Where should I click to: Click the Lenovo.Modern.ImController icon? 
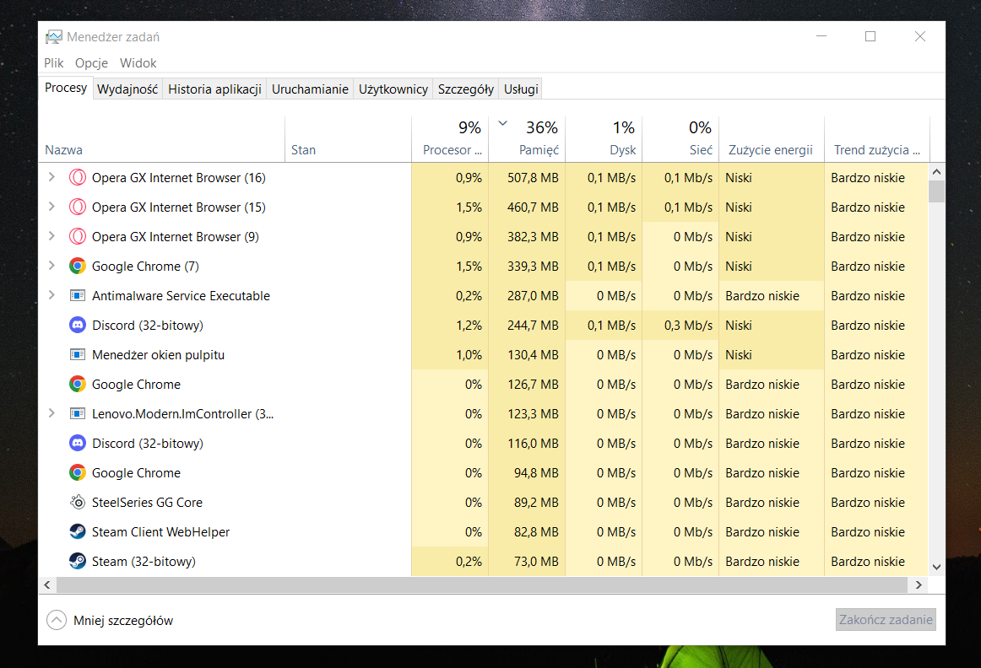click(78, 413)
